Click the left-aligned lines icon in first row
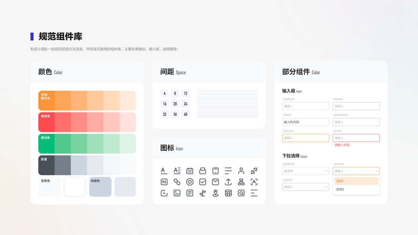The image size is (418, 235). [228, 170]
